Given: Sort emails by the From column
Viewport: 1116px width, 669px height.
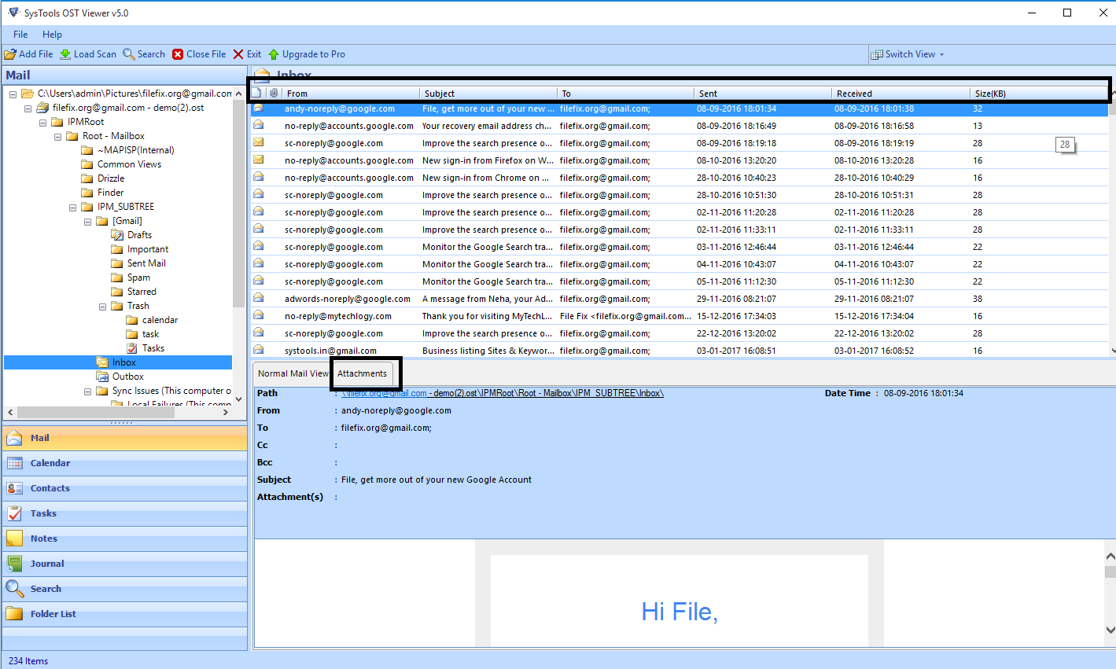Looking at the screenshot, I should pyautogui.click(x=350, y=93).
